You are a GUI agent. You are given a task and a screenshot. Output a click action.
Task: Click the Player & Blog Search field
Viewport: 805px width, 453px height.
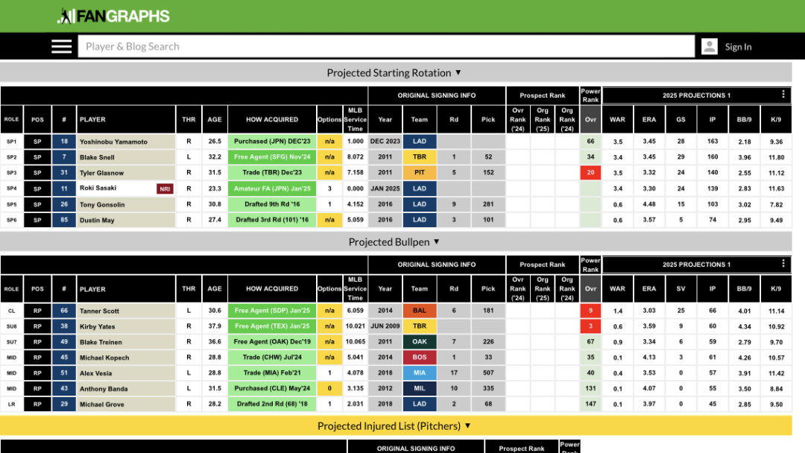(386, 47)
